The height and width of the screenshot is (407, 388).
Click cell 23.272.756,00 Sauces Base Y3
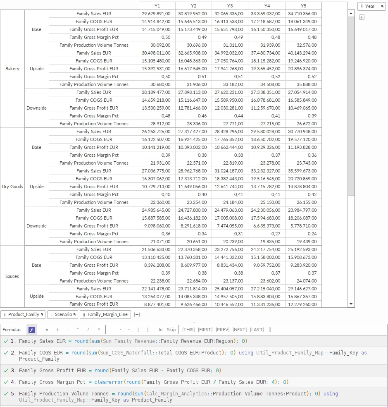tap(230, 249)
